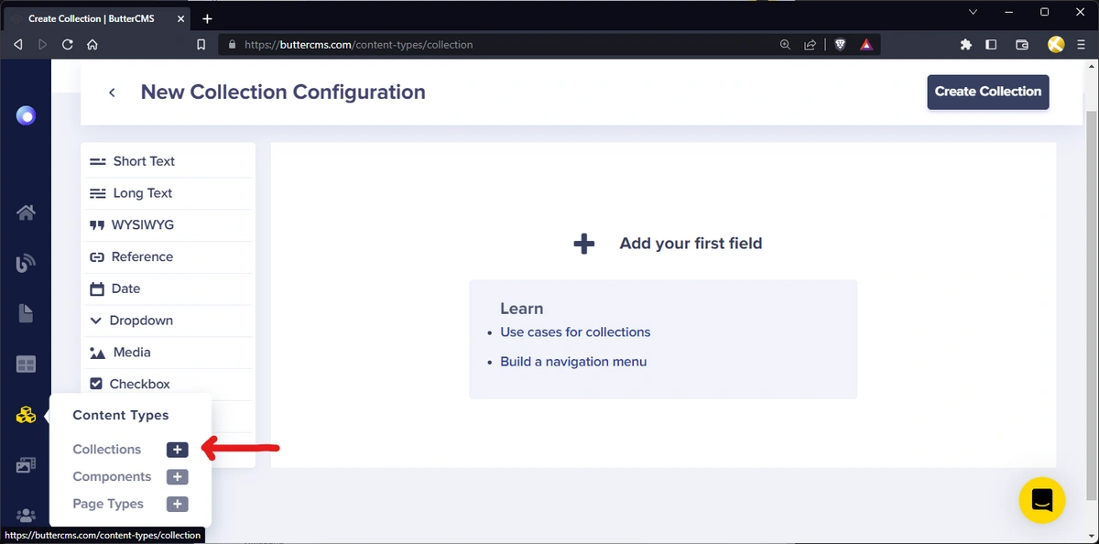Open the Brave wallet icon

1023,44
